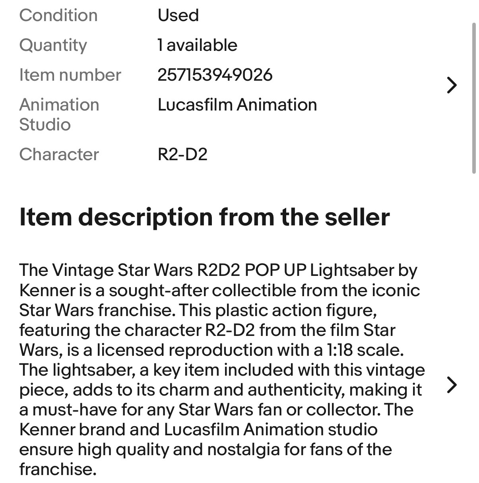The width and height of the screenshot is (479, 483).
Task: Click item number 257153949026
Action: pos(215,75)
